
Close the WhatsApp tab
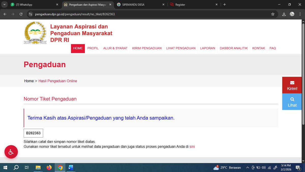tap(57, 5)
